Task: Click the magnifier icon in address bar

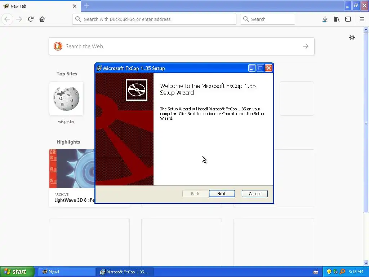Action: point(78,19)
